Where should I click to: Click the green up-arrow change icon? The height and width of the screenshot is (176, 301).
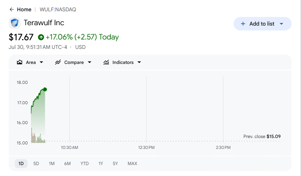click(x=41, y=37)
